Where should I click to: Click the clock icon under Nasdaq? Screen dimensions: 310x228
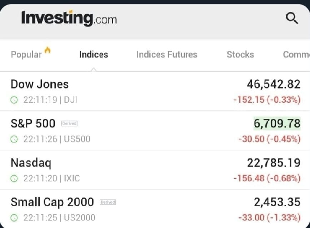click(14, 178)
